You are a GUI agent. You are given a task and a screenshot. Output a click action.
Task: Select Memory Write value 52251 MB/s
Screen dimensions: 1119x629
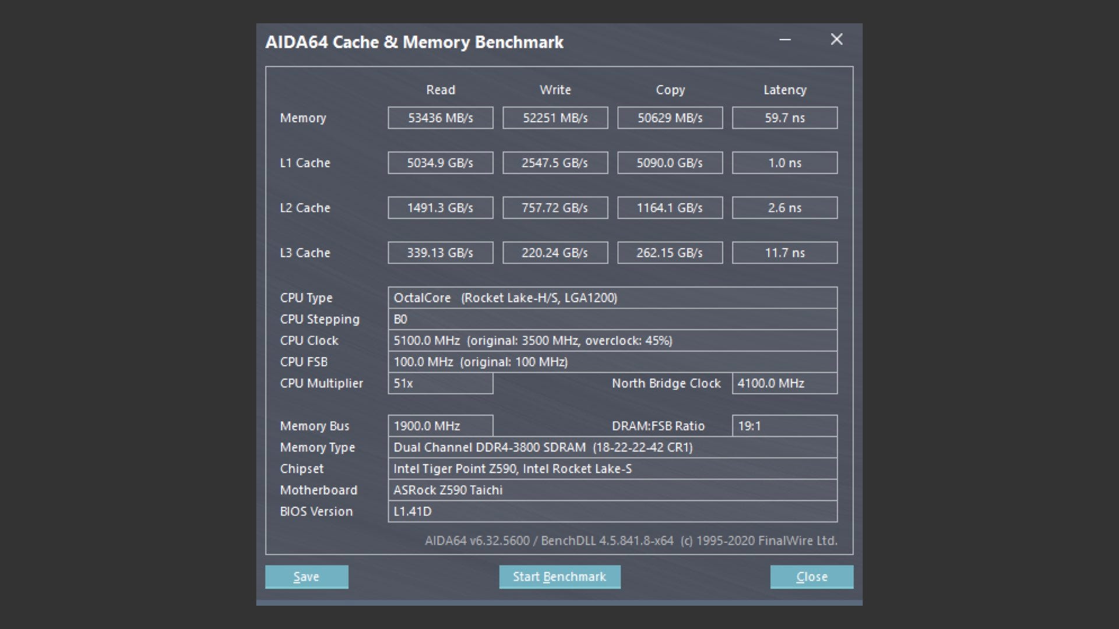coord(555,118)
